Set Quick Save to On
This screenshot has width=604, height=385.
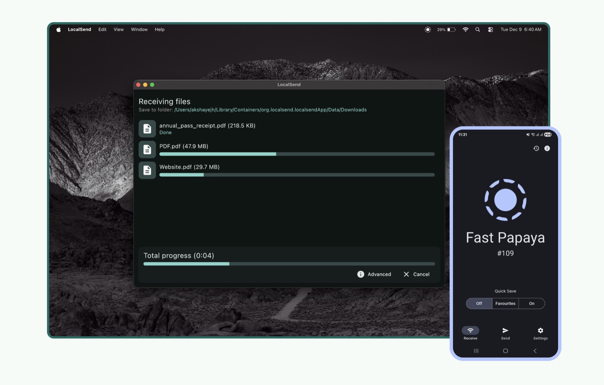532,303
